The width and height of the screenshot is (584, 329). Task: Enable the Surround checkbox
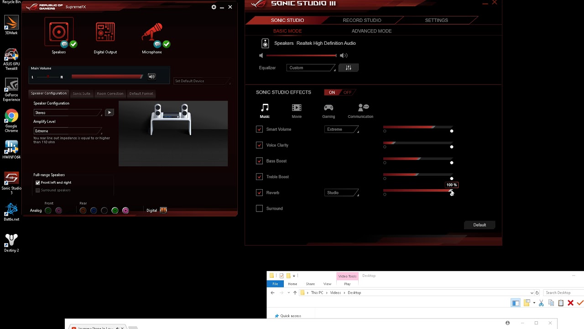tap(260, 208)
